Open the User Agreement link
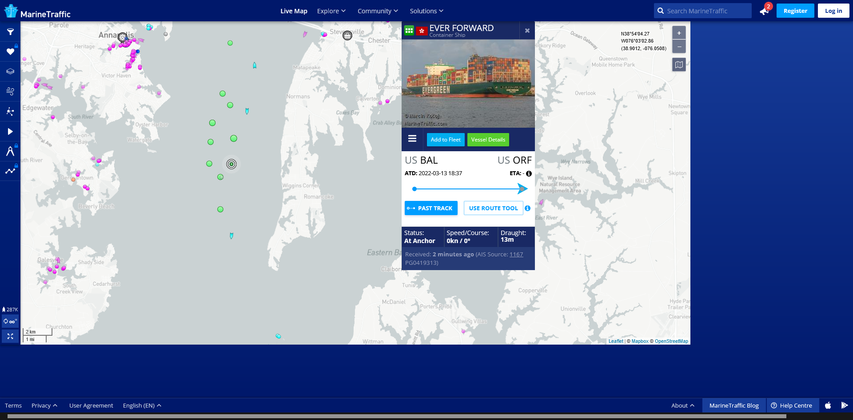 [91, 406]
